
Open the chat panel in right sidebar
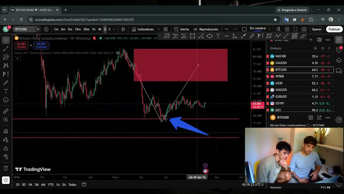[339, 71]
